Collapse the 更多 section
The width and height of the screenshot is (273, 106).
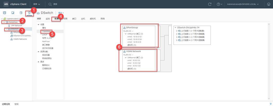coord(38,62)
